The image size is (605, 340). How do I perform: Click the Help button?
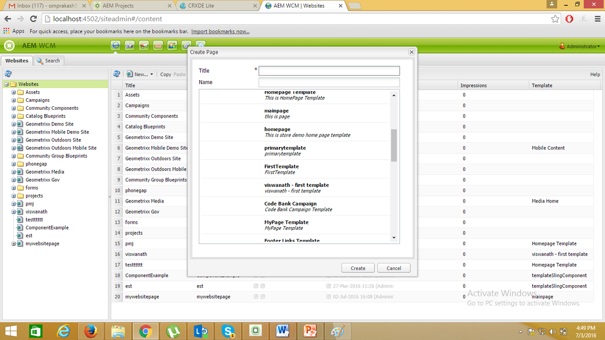[595, 75]
